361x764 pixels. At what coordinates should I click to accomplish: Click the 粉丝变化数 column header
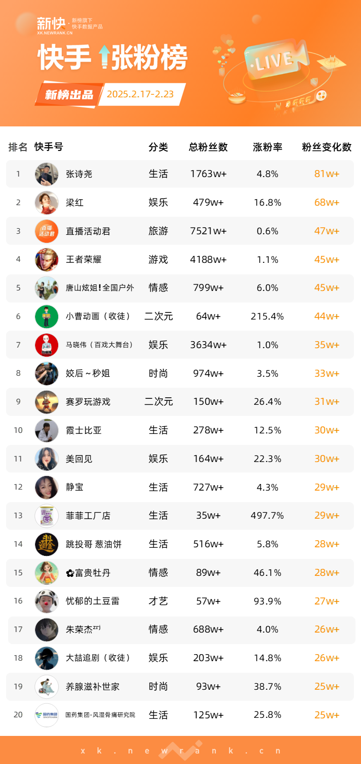pyautogui.click(x=327, y=147)
